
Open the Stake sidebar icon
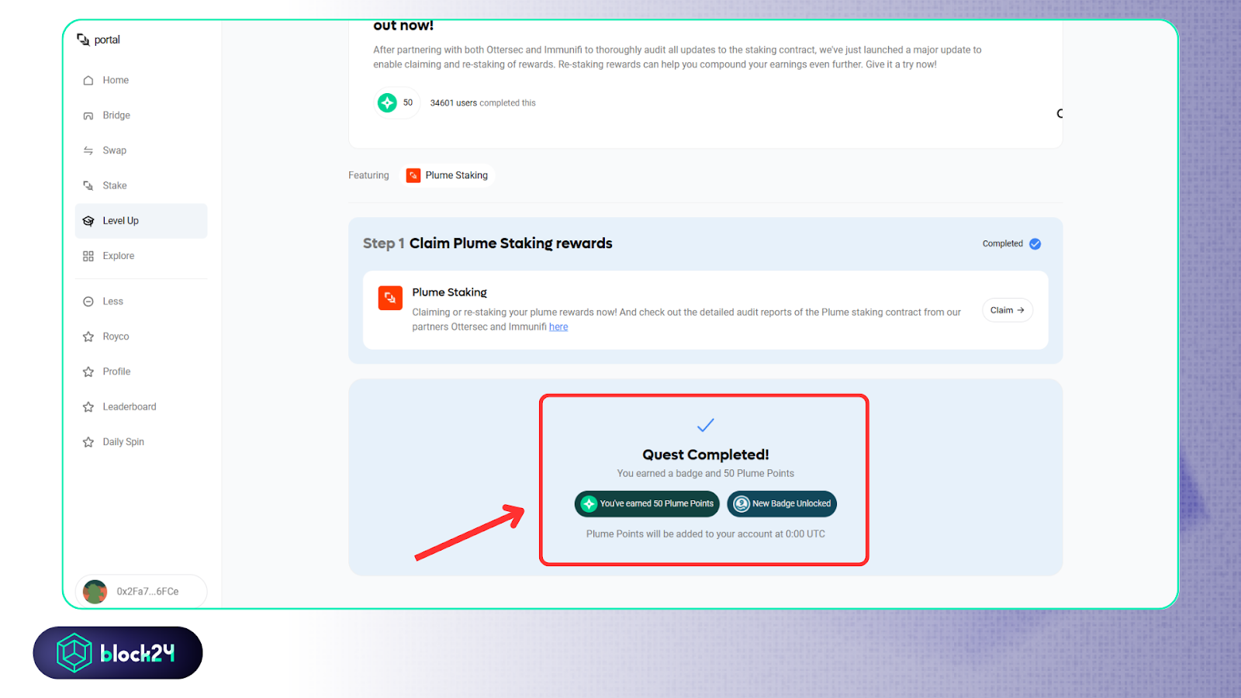pos(88,185)
